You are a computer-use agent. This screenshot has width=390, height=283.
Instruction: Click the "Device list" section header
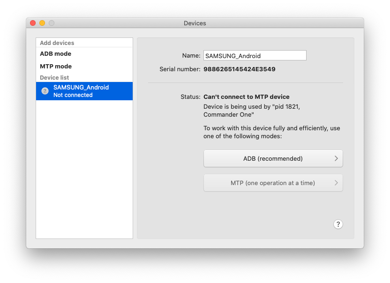click(54, 78)
